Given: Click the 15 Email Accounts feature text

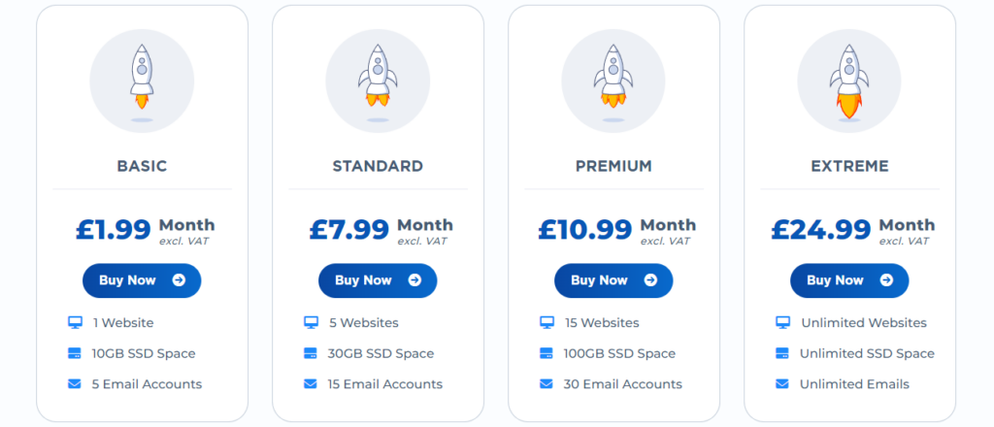Looking at the screenshot, I should 384,384.
